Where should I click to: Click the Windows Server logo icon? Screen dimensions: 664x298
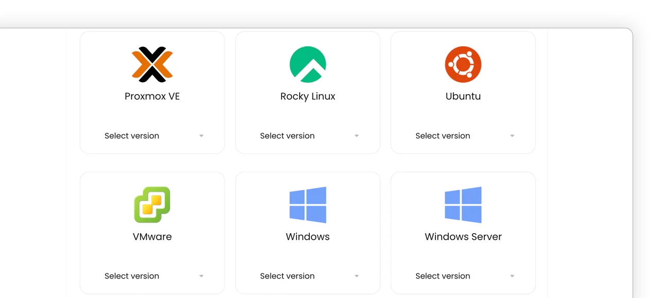pyautogui.click(x=463, y=204)
